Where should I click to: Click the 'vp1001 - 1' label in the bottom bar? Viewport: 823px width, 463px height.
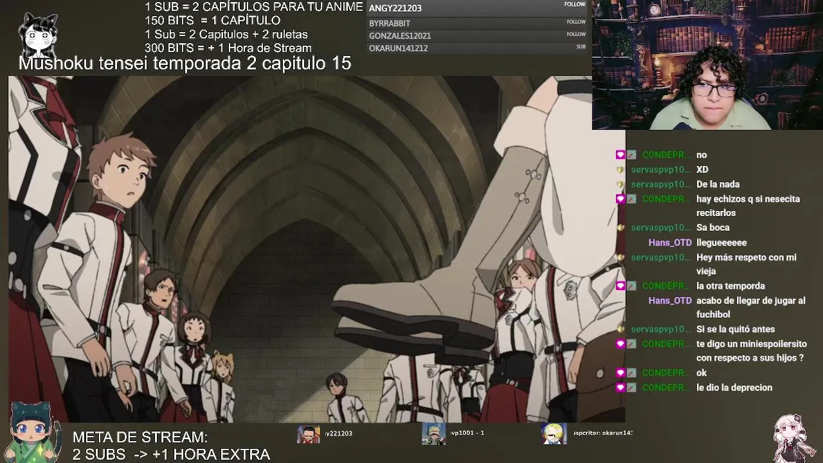coord(467,433)
